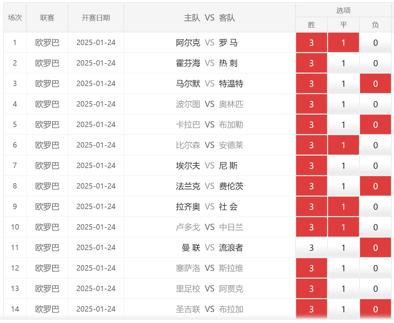Deselect lose option 0 for 法兰克 VS 费伦茨

click(375, 186)
